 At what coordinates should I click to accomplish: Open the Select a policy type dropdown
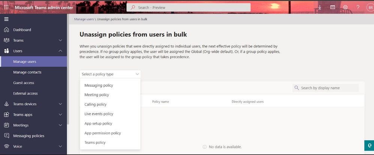pyautogui.click(x=110, y=74)
